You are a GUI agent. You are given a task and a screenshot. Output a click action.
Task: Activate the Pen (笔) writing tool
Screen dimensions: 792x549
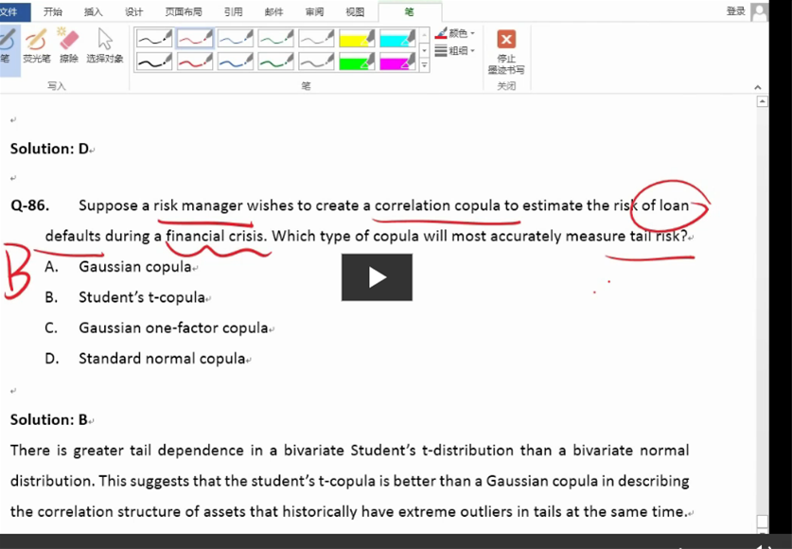click(x=6, y=44)
